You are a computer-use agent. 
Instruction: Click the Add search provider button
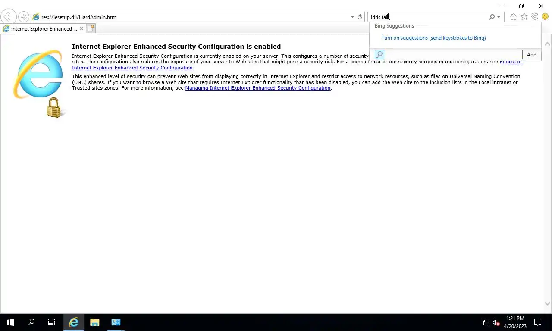(531, 55)
